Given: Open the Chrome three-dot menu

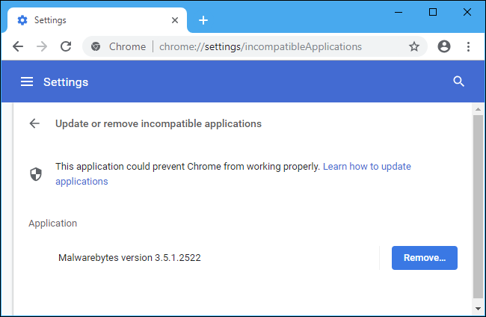Looking at the screenshot, I should coord(468,46).
